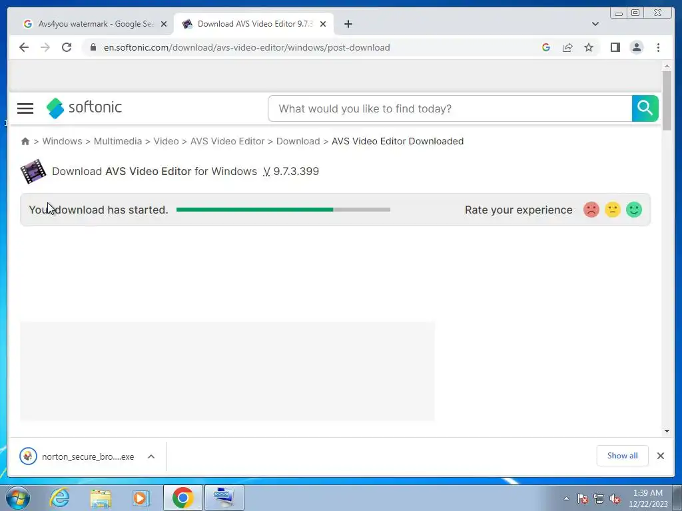Open the Chrome profile menu
682x511 pixels.
coord(636,47)
